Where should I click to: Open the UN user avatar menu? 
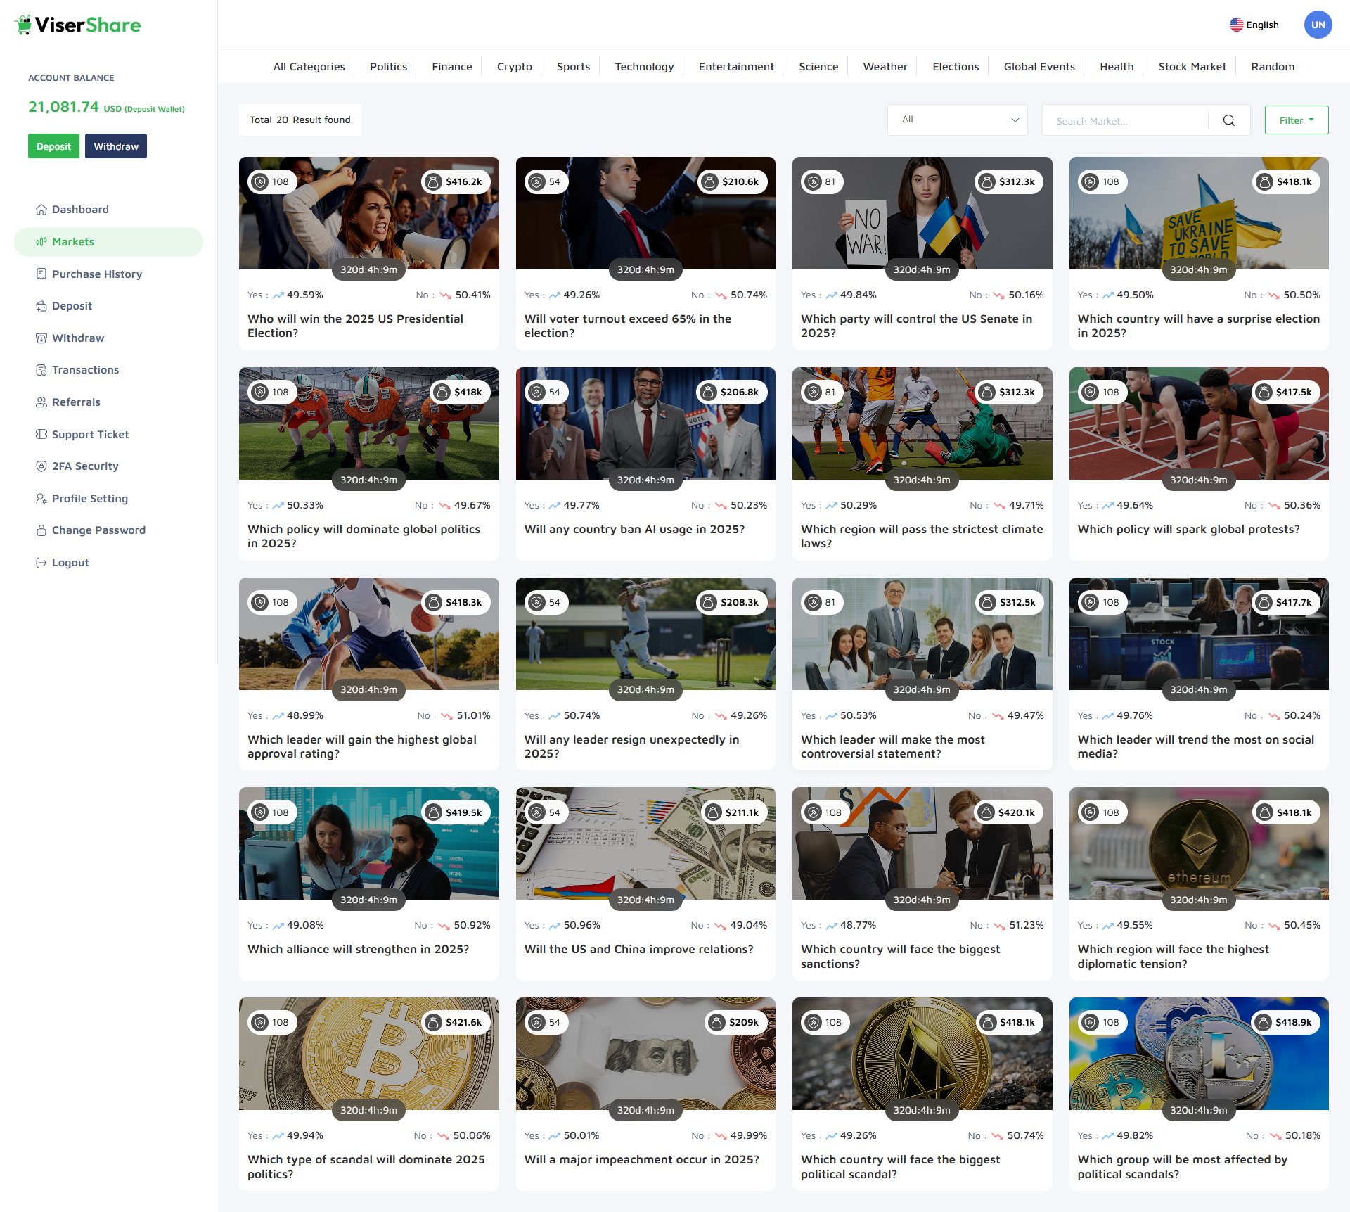click(x=1318, y=25)
